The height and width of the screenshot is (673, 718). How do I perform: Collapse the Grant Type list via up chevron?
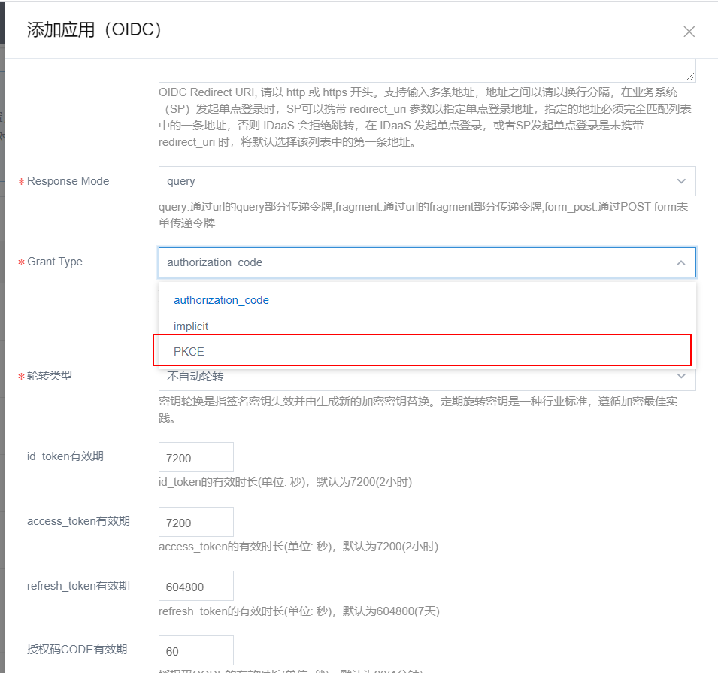681,262
